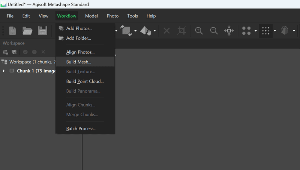
Task: Click the Save project floppy icon
Action: [42, 31]
